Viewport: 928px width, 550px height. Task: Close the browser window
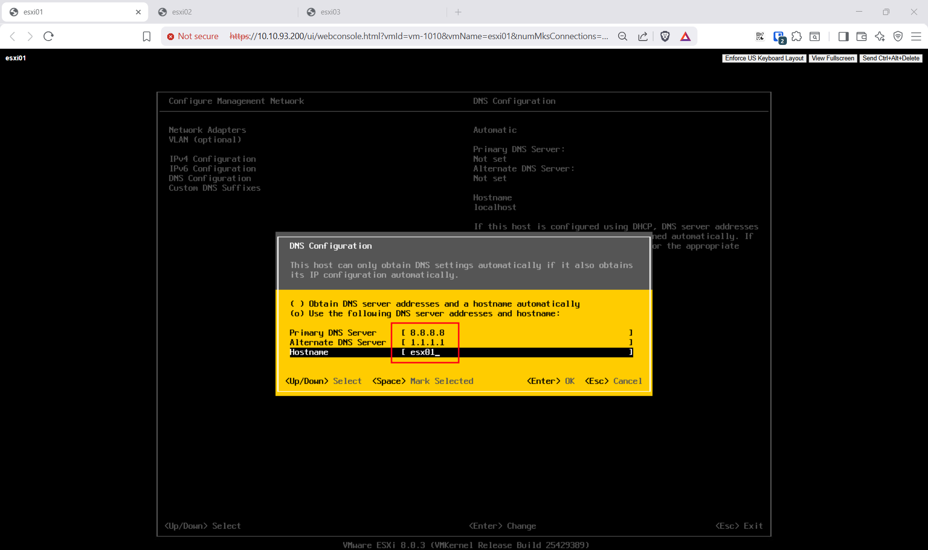913,12
